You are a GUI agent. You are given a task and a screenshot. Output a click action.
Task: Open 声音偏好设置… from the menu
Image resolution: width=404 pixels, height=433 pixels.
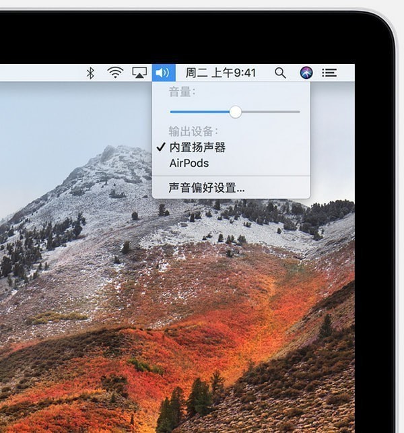tap(207, 188)
